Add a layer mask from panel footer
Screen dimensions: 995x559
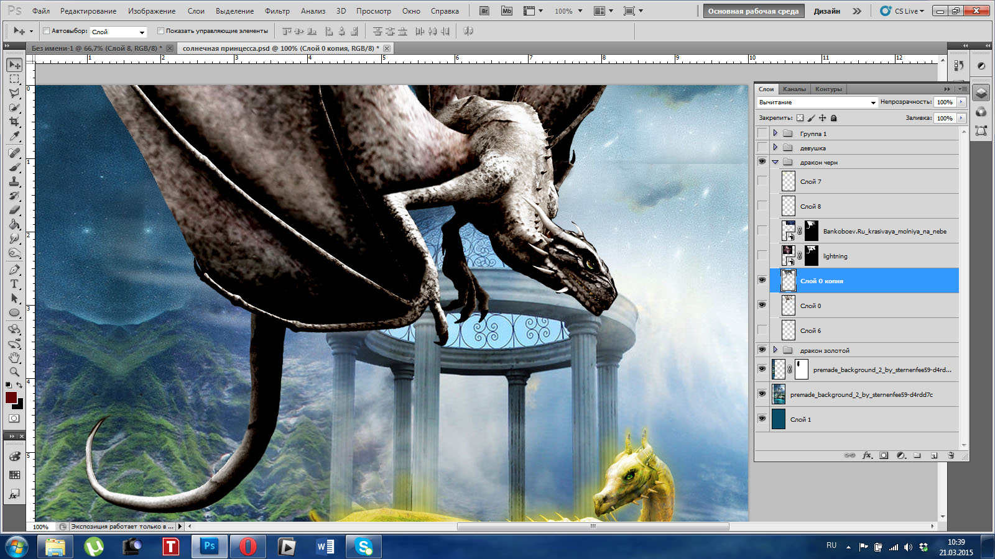click(x=884, y=455)
